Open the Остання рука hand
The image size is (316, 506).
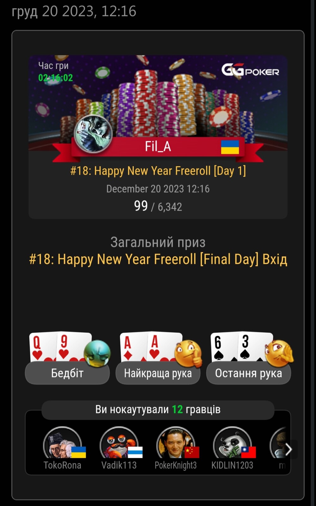(249, 373)
